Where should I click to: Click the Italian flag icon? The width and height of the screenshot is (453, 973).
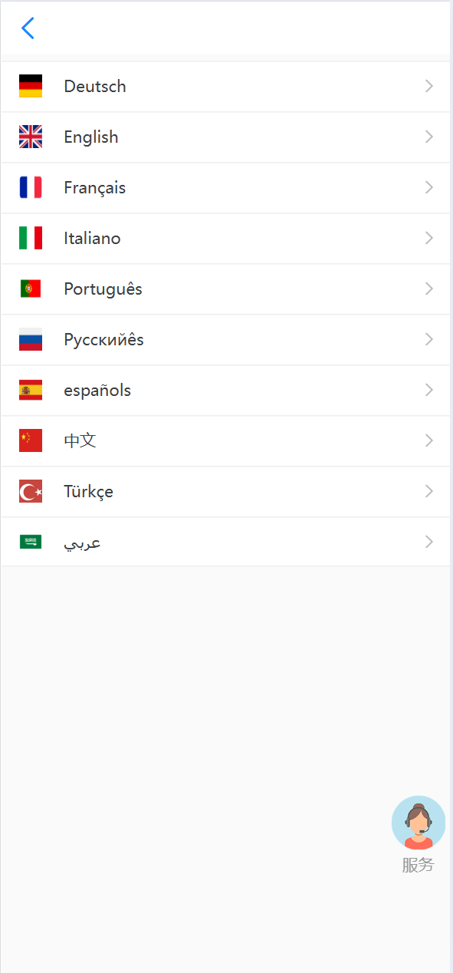click(x=31, y=238)
